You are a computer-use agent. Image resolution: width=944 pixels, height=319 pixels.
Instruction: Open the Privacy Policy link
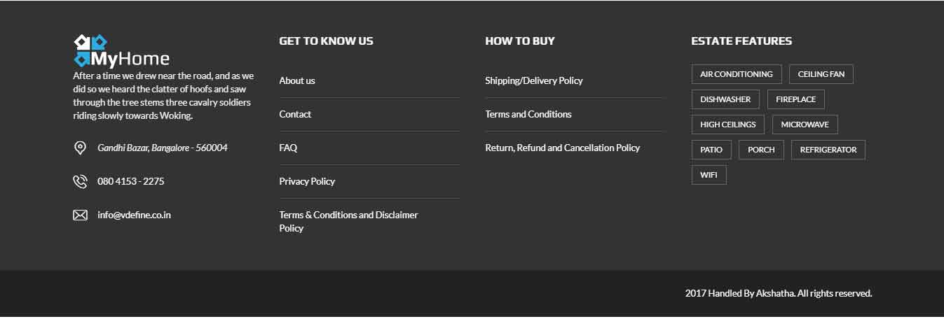pos(307,181)
